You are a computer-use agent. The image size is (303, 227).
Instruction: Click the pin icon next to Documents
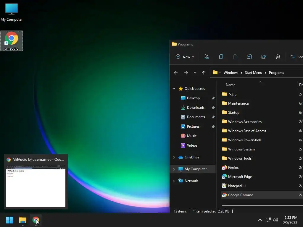[213, 117]
